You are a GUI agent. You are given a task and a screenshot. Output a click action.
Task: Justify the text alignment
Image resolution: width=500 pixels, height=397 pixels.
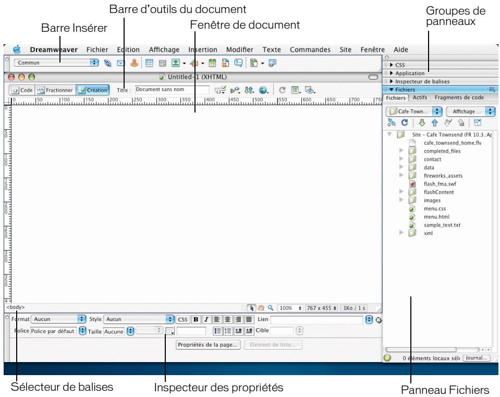click(249, 319)
